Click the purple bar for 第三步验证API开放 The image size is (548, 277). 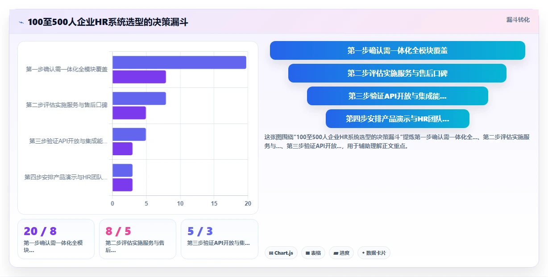(x=122, y=149)
